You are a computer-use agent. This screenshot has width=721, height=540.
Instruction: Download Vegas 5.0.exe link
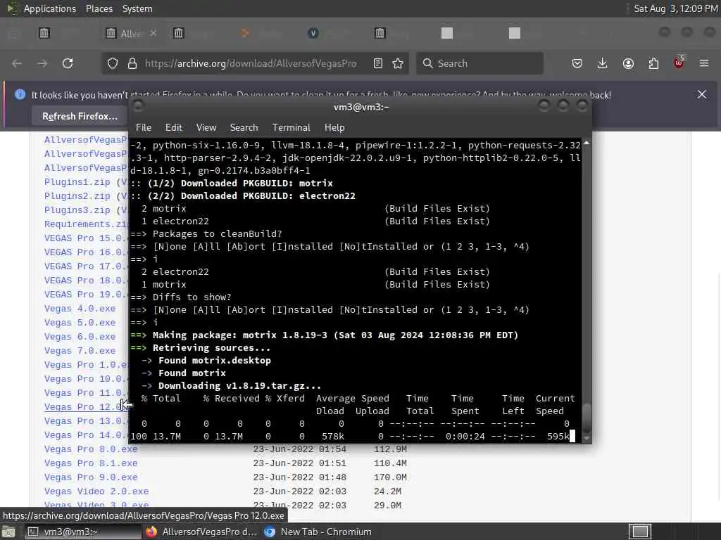pos(80,323)
